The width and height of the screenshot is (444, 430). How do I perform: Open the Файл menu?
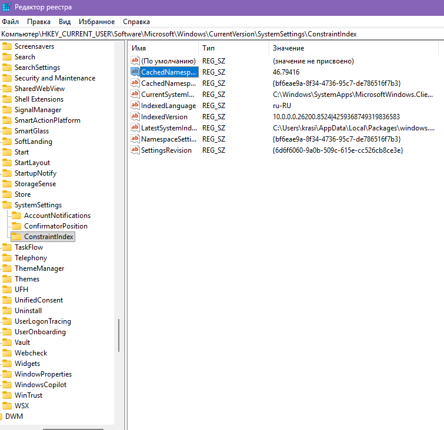[x=10, y=22]
